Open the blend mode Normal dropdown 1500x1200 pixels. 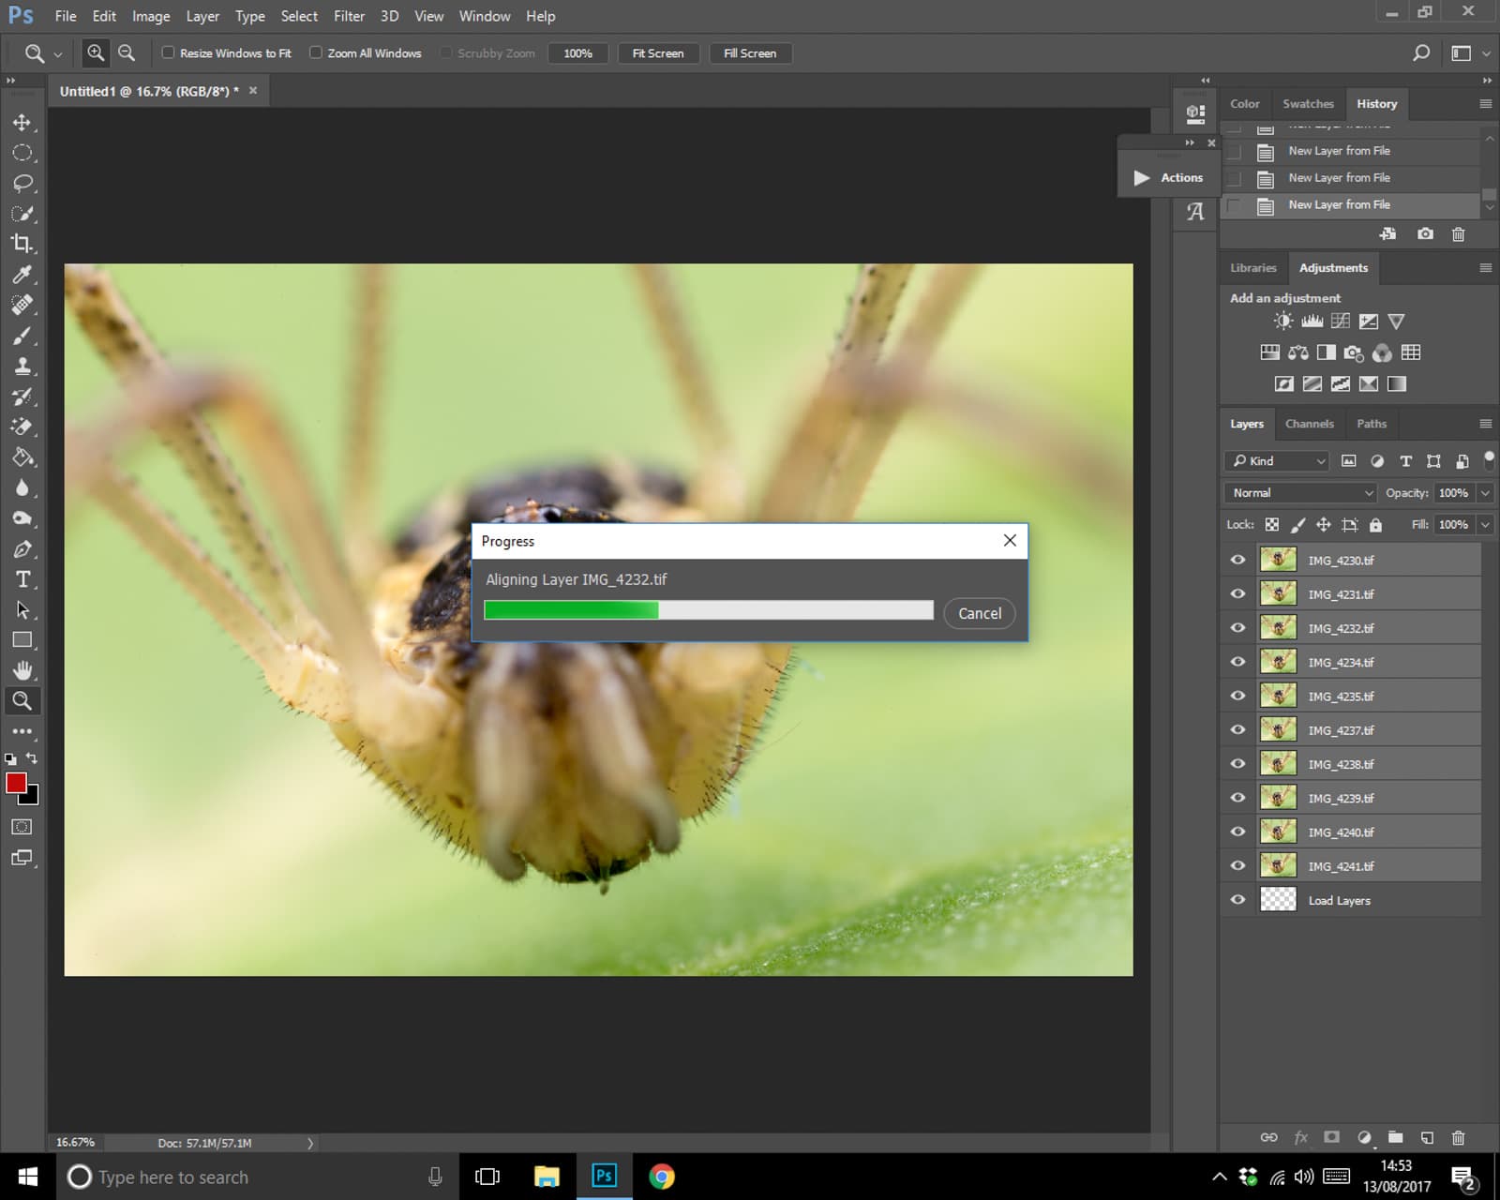click(1299, 493)
